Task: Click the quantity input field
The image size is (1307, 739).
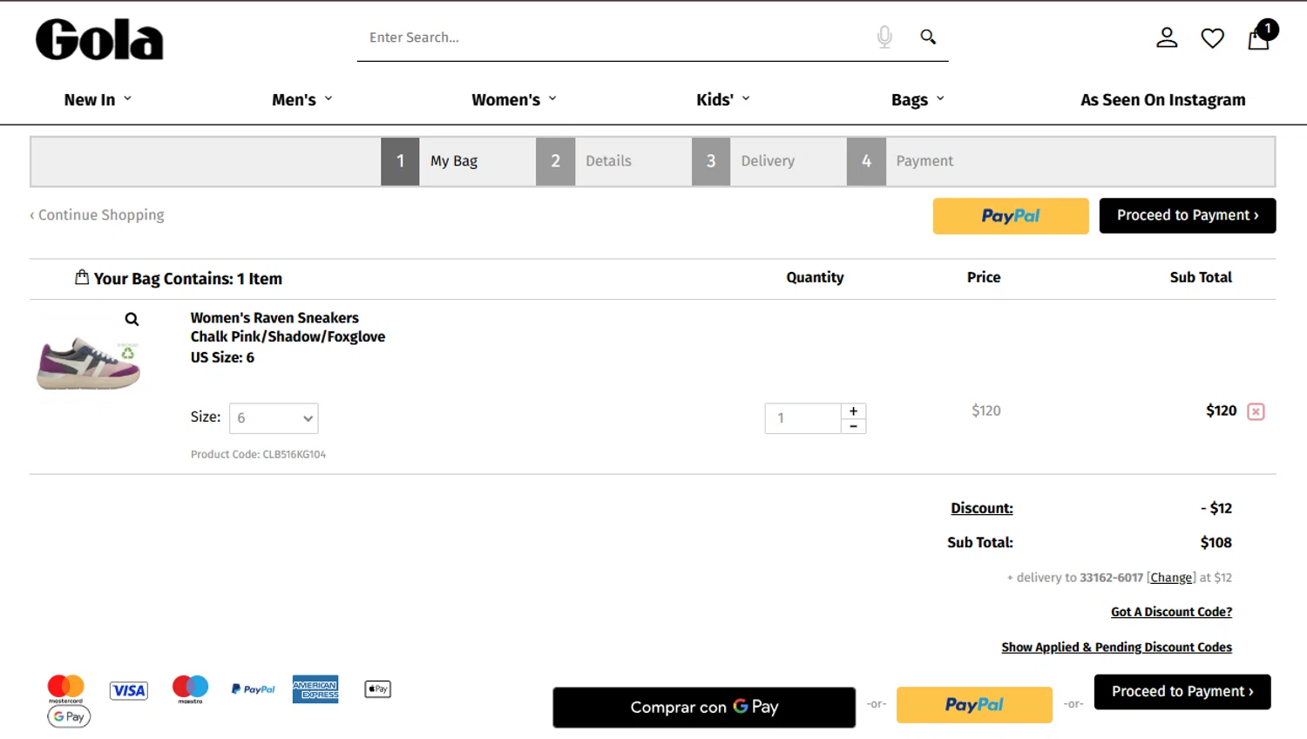Action: coord(802,418)
